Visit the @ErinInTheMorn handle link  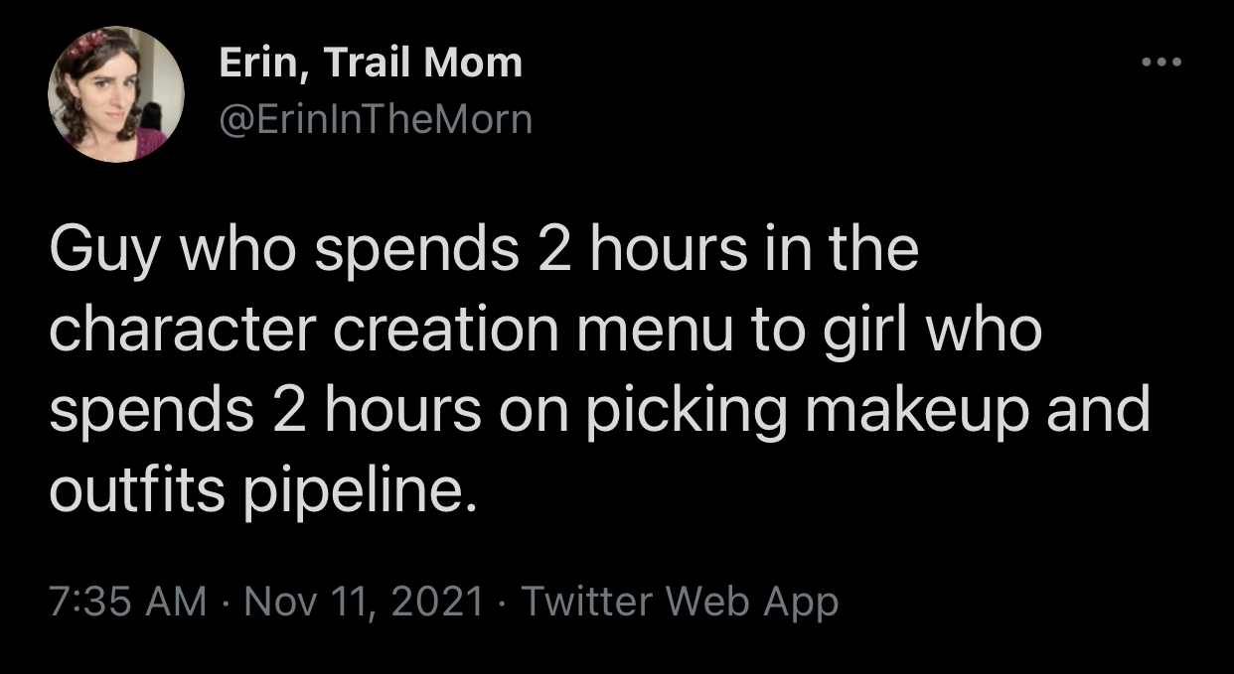[x=376, y=120]
